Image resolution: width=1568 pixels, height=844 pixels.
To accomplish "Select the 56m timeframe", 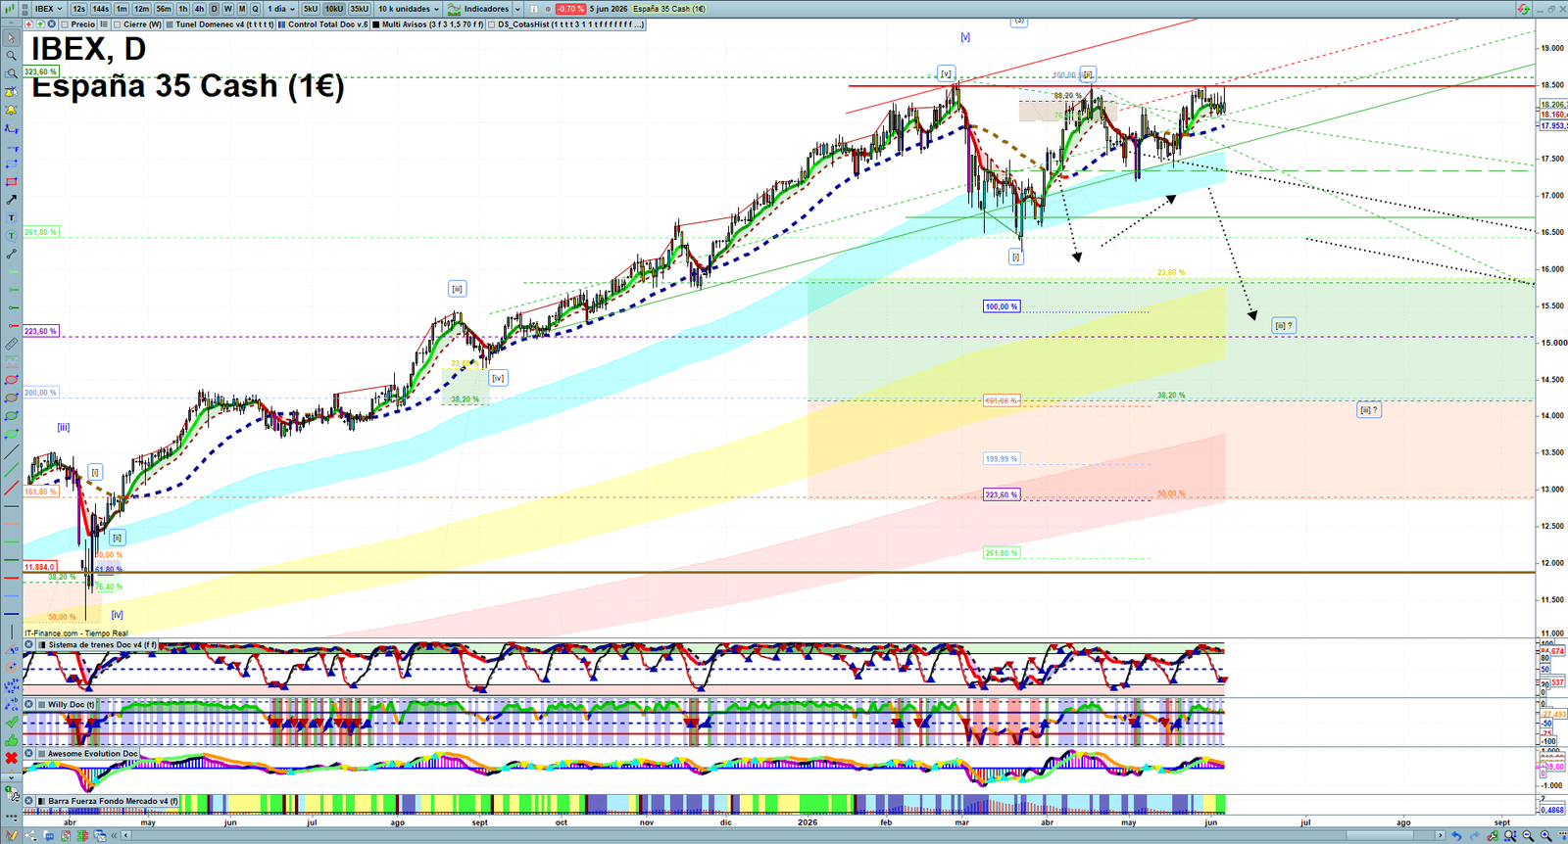I will pyautogui.click(x=164, y=9).
